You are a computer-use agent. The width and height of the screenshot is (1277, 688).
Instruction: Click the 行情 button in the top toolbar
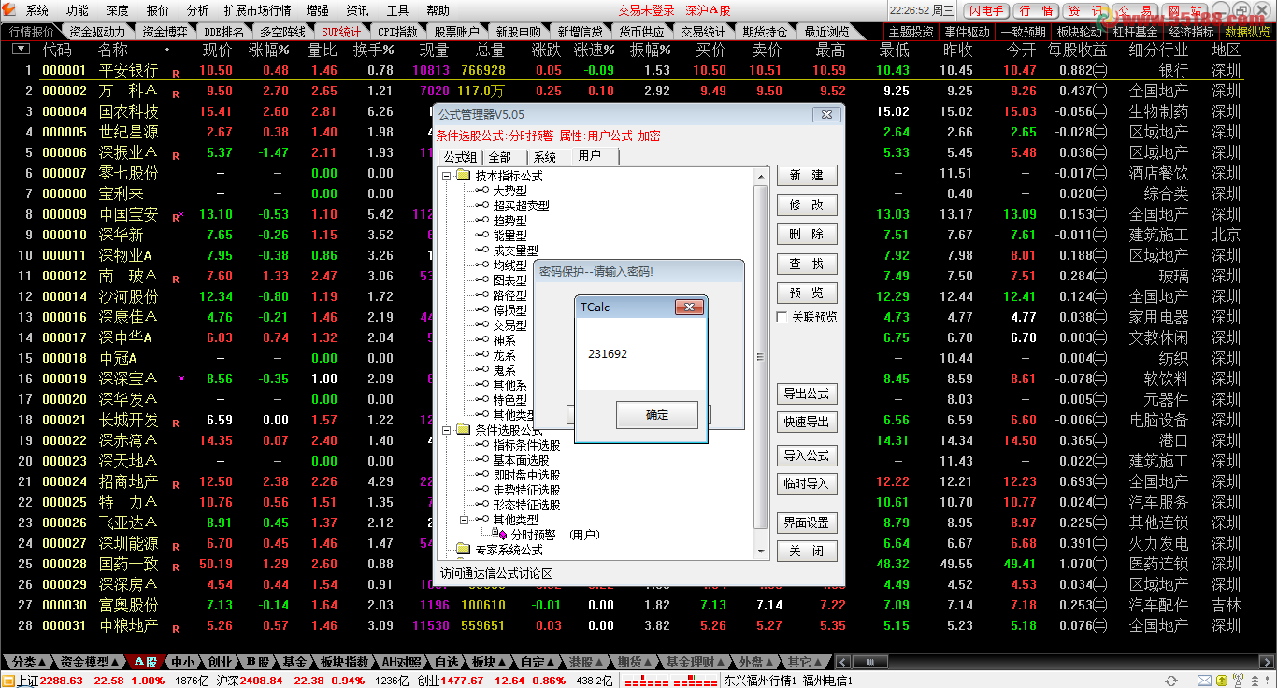point(1035,11)
